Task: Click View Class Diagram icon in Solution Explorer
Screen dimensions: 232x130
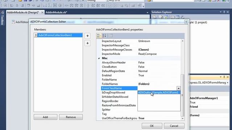Action: [182, 17]
